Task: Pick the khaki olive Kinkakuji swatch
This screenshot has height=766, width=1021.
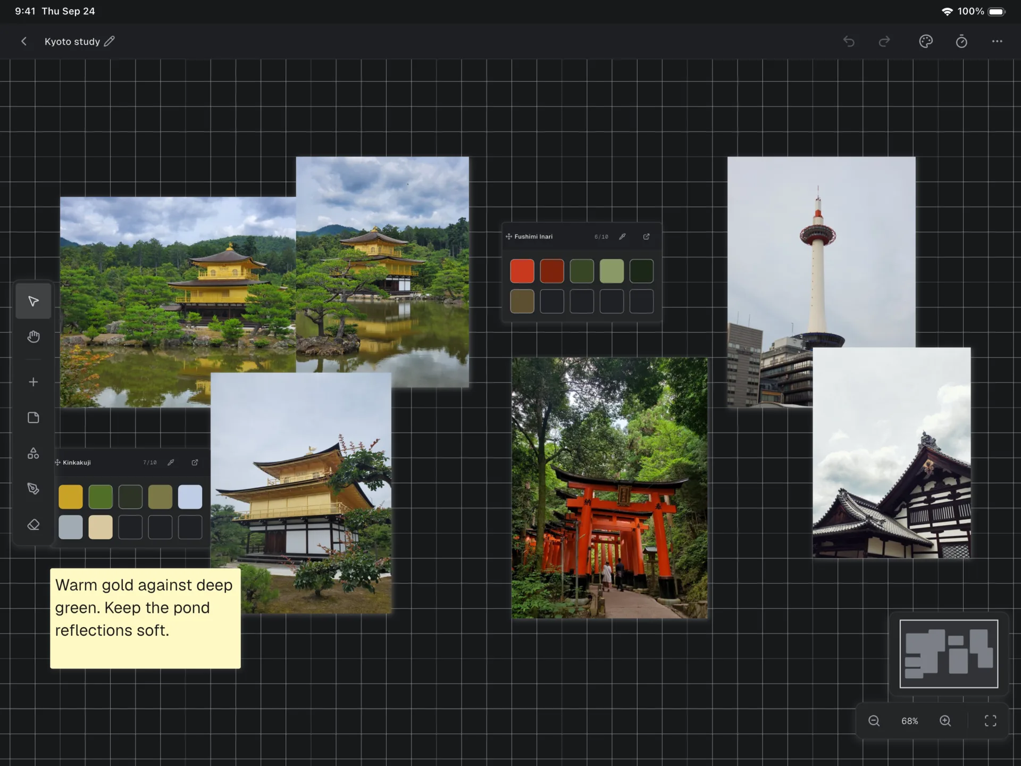Action: pos(160,497)
